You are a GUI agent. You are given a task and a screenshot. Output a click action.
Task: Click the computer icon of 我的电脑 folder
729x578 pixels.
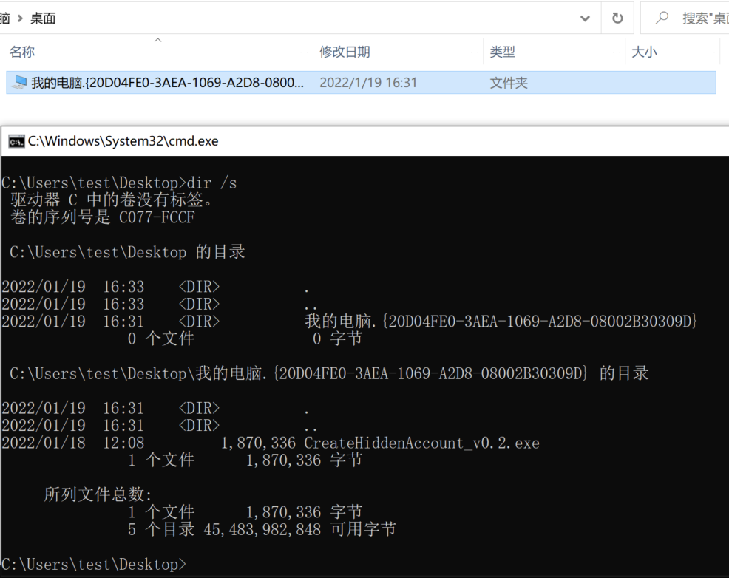(18, 82)
